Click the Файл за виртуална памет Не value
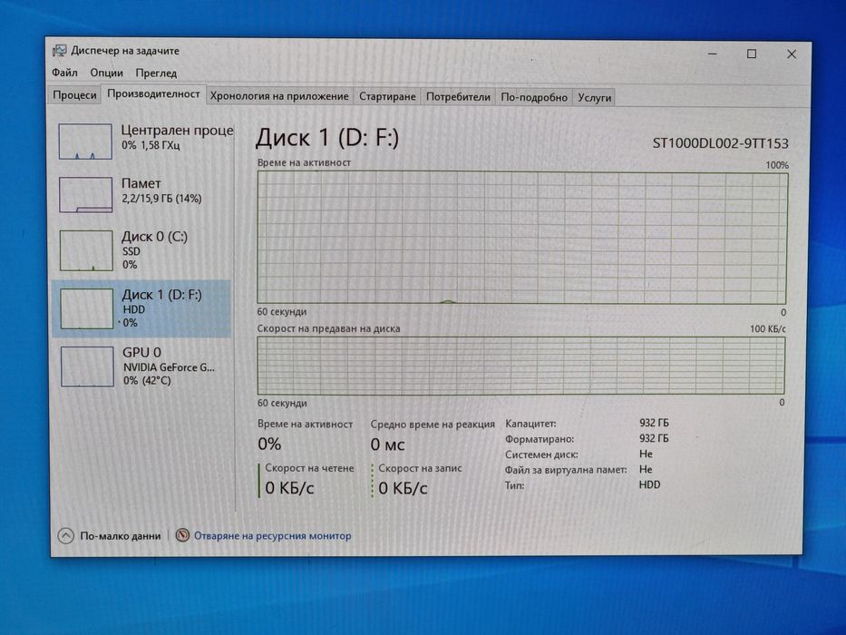This screenshot has height=635, width=846. click(x=646, y=469)
